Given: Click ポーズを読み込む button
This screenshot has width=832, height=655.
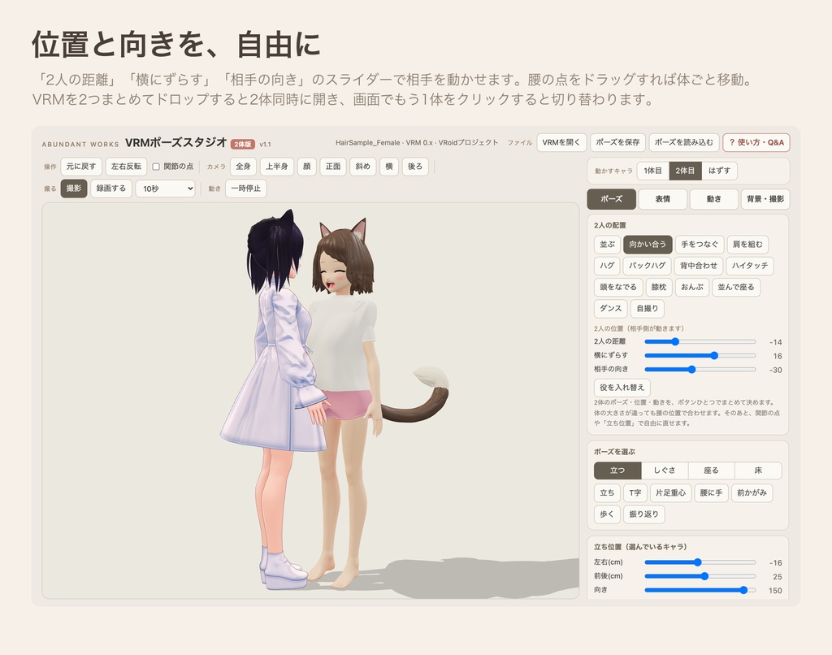Looking at the screenshot, I should pyautogui.click(x=684, y=143).
